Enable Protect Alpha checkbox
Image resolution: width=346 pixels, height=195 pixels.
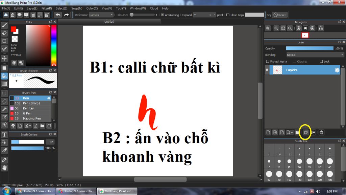click(268, 61)
